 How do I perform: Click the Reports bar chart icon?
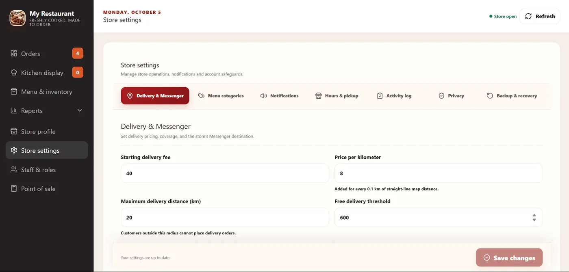(14, 110)
